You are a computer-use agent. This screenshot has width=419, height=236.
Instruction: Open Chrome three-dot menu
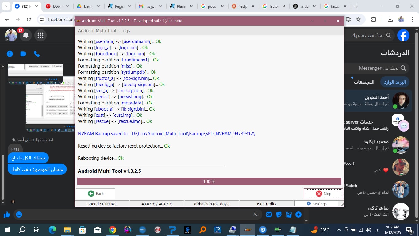pos(412,19)
